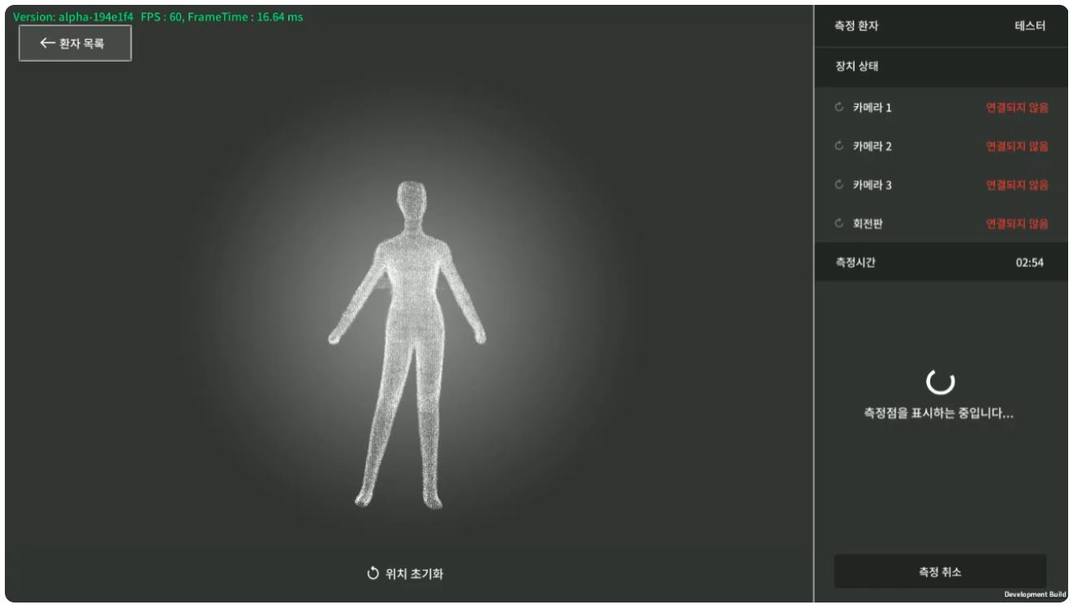
Task: Click the 위치 초기화 reset icon
Action: point(373,574)
